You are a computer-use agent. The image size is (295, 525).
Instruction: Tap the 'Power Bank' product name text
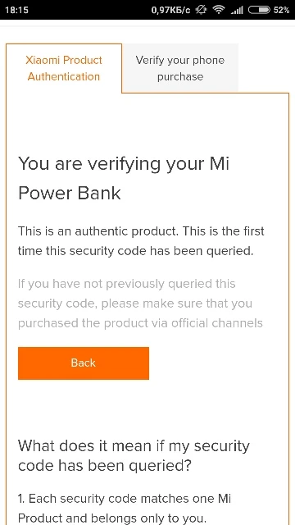click(69, 194)
